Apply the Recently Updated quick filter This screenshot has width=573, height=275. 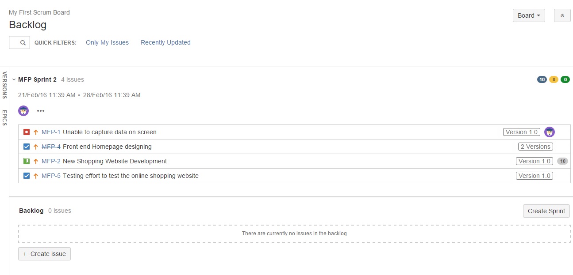pyautogui.click(x=165, y=42)
